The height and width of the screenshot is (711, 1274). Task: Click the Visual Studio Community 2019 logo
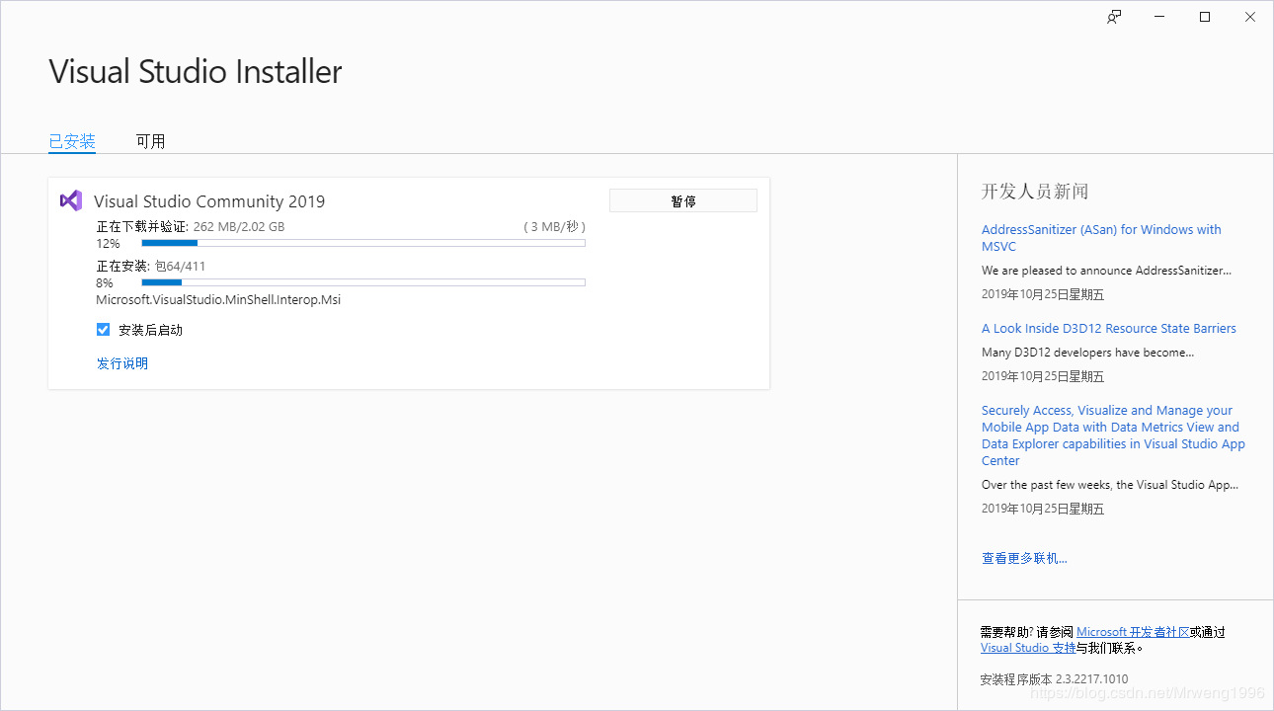click(71, 200)
